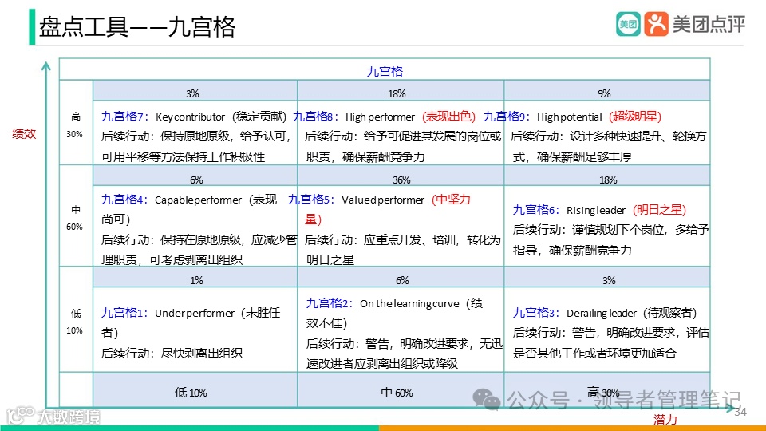Click the 36% cell above 九宫格5

[x=401, y=176]
